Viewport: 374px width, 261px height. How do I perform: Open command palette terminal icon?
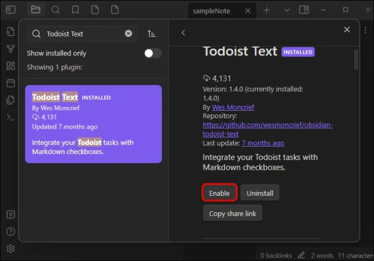click(x=10, y=117)
